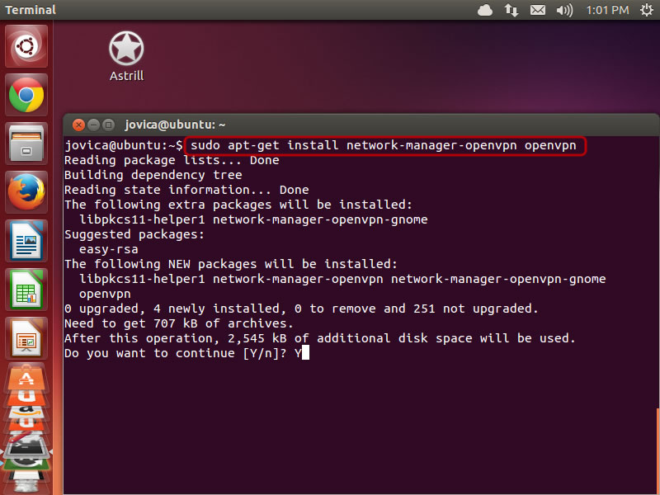This screenshot has width=660, height=495.
Task: Click the 'jovica@ubuntu:~$' shell prompt
Action: coord(124,146)
